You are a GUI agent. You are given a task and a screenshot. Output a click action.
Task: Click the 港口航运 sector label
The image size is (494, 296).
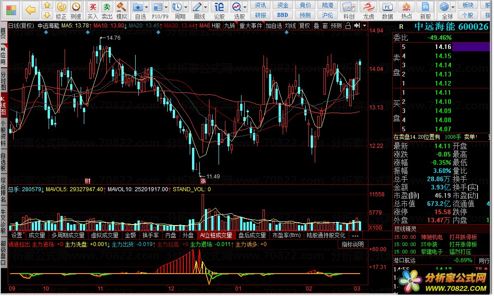(404, 260)
